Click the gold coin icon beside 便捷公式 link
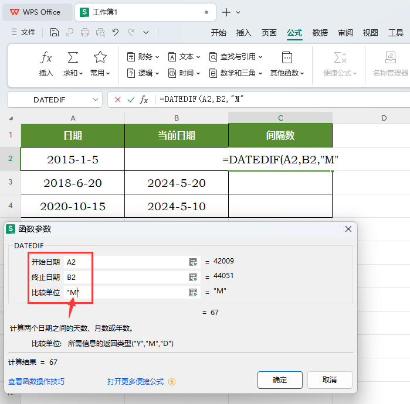 172,382
